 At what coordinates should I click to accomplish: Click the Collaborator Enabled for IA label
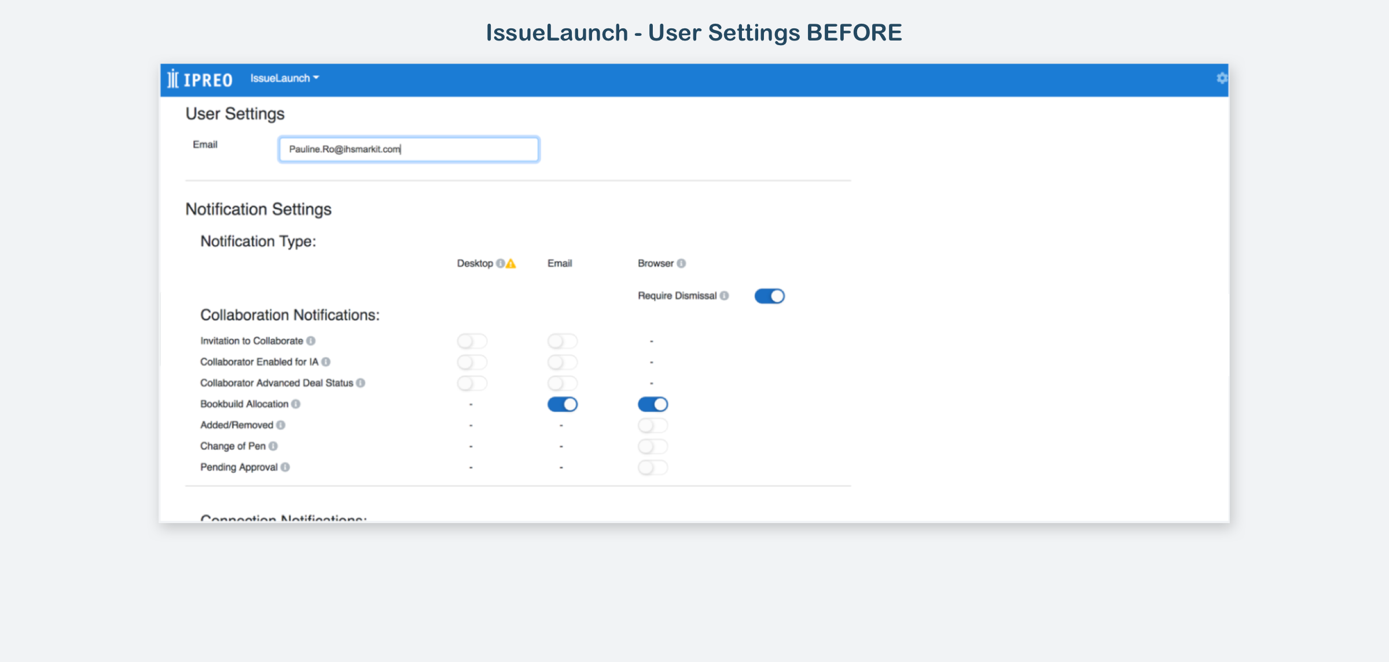click(x=259, y=362)
